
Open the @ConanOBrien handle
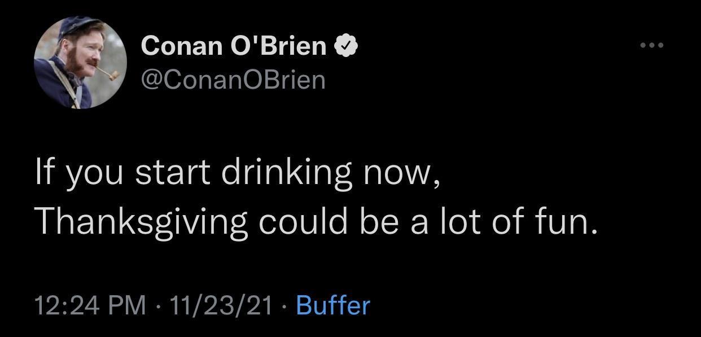coord(233,80)
